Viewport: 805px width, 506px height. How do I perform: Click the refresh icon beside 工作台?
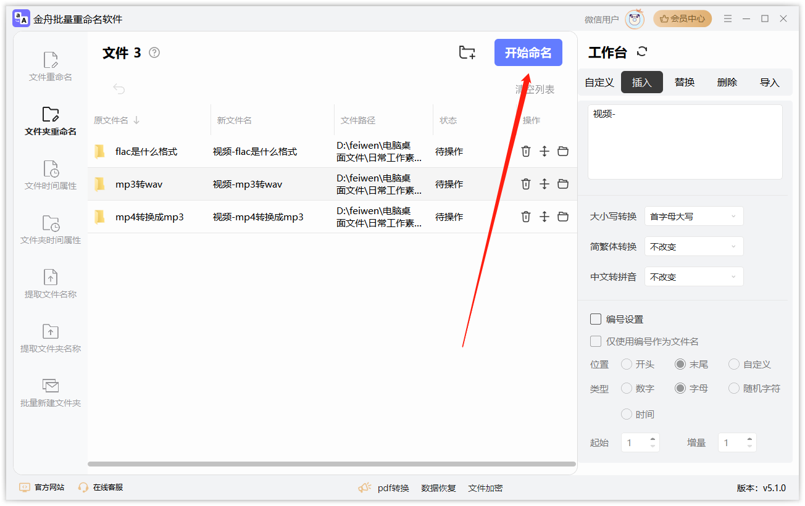[642, 52]
